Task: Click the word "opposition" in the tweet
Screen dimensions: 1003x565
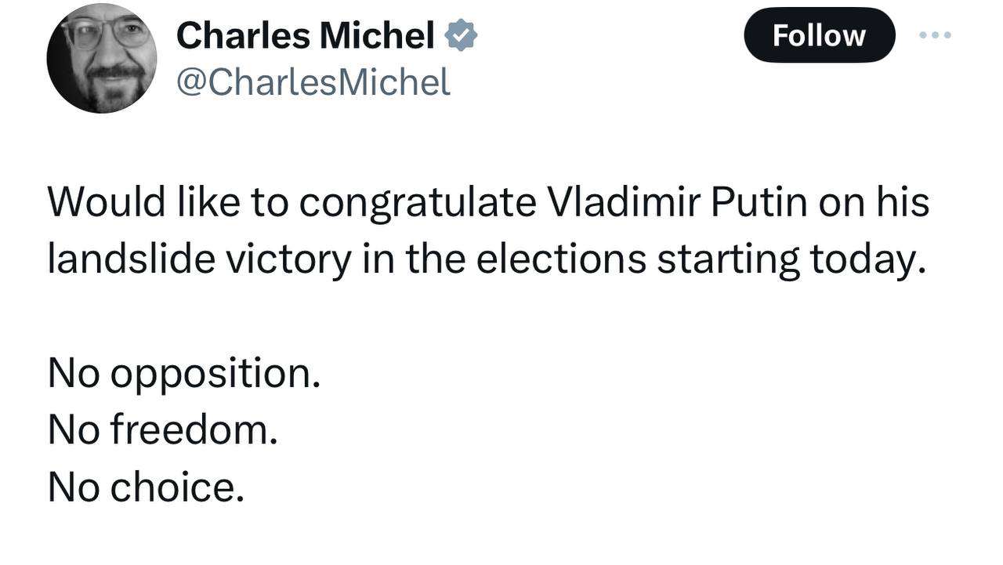Action: [x=211, y=375]
